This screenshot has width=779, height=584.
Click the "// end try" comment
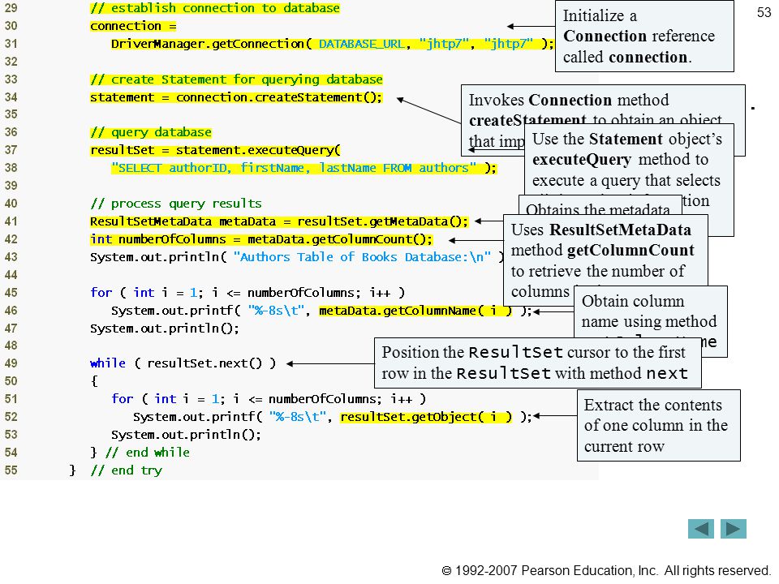click(127, 470)
